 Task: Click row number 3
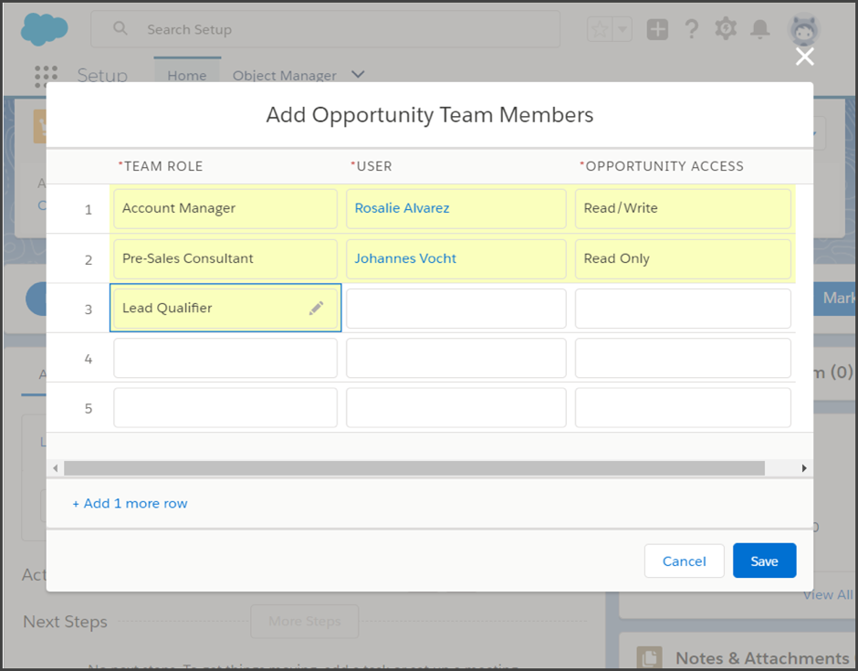point(89,309)
